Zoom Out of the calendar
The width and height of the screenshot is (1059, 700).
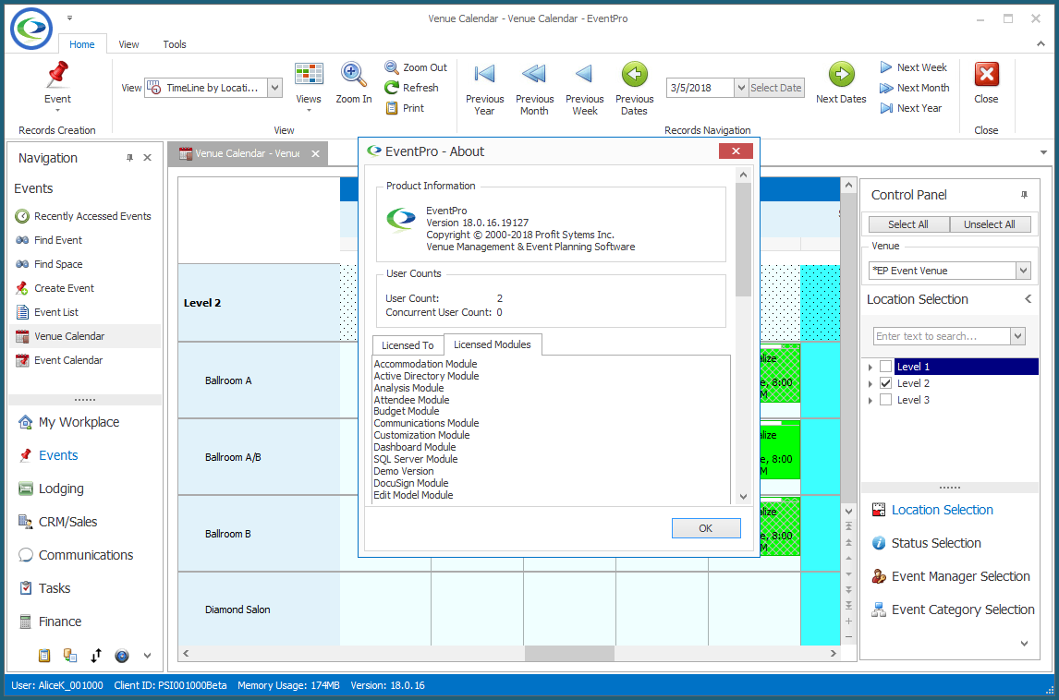pos(416,67)
